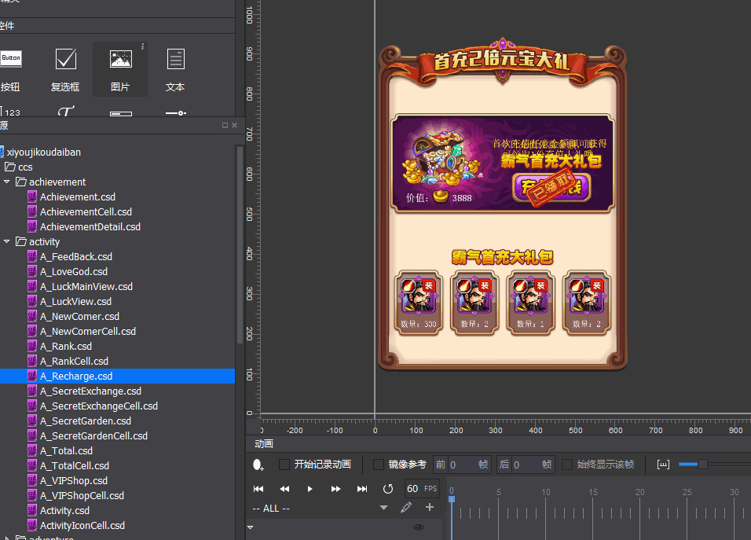The height and width of the screenshot is (540, 751).
Task: Select the Button (按钮) widget
Action: [x=11, y=68]
